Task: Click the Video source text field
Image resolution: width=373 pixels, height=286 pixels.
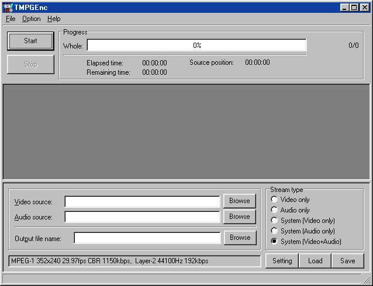Action: point(142,201)
